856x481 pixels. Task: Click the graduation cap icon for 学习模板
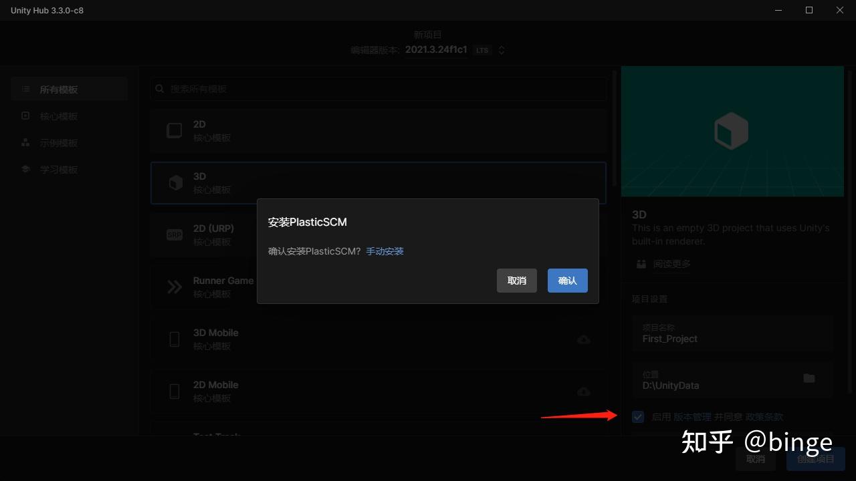pyautogui.click(x=25, y=168)
